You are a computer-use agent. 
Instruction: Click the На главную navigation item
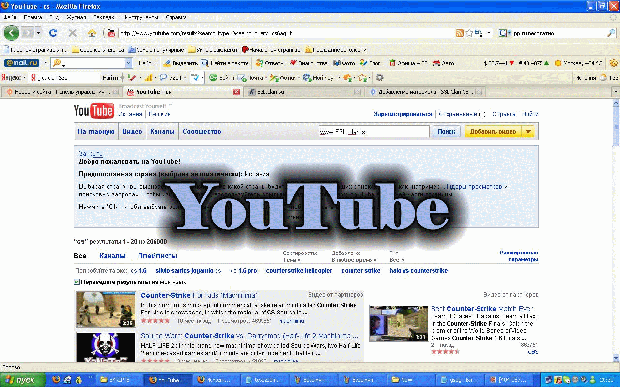click(96, 131)
